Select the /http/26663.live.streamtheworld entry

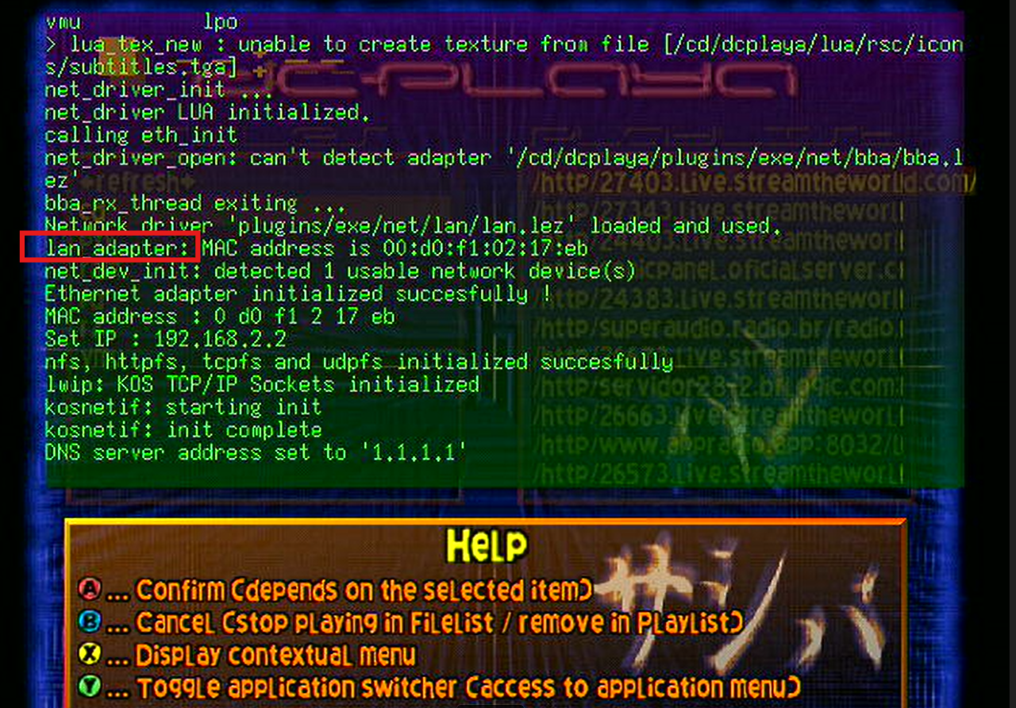click(718, 415)
